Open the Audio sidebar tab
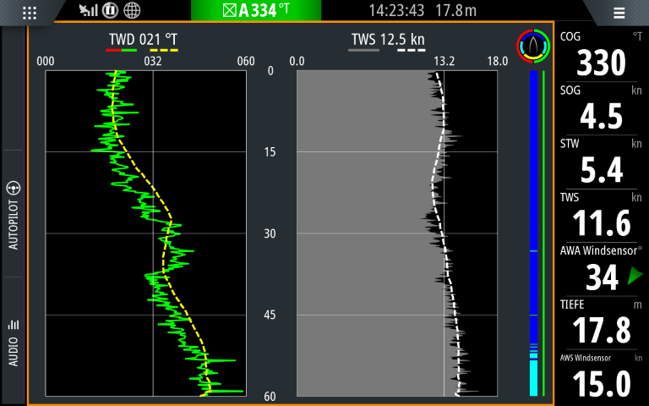 coord(13,342)
